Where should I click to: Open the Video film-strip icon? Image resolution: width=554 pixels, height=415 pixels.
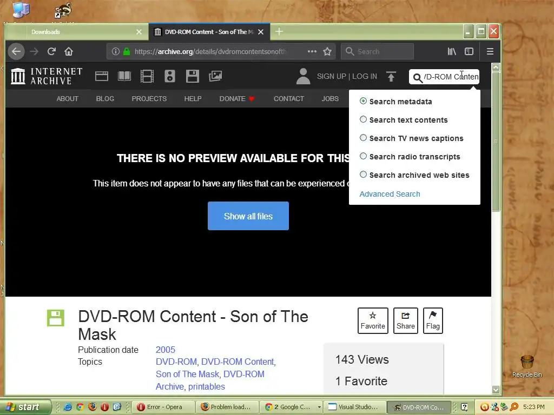point(147,76)
